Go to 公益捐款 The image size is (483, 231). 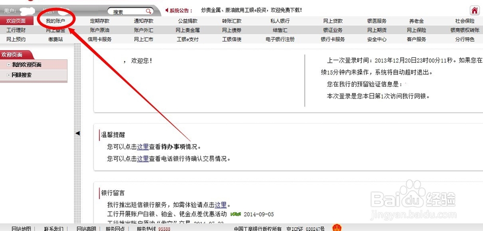coord(187,21)
